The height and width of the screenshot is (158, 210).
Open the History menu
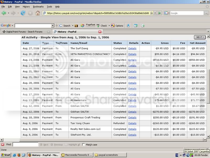pos(26,7)
